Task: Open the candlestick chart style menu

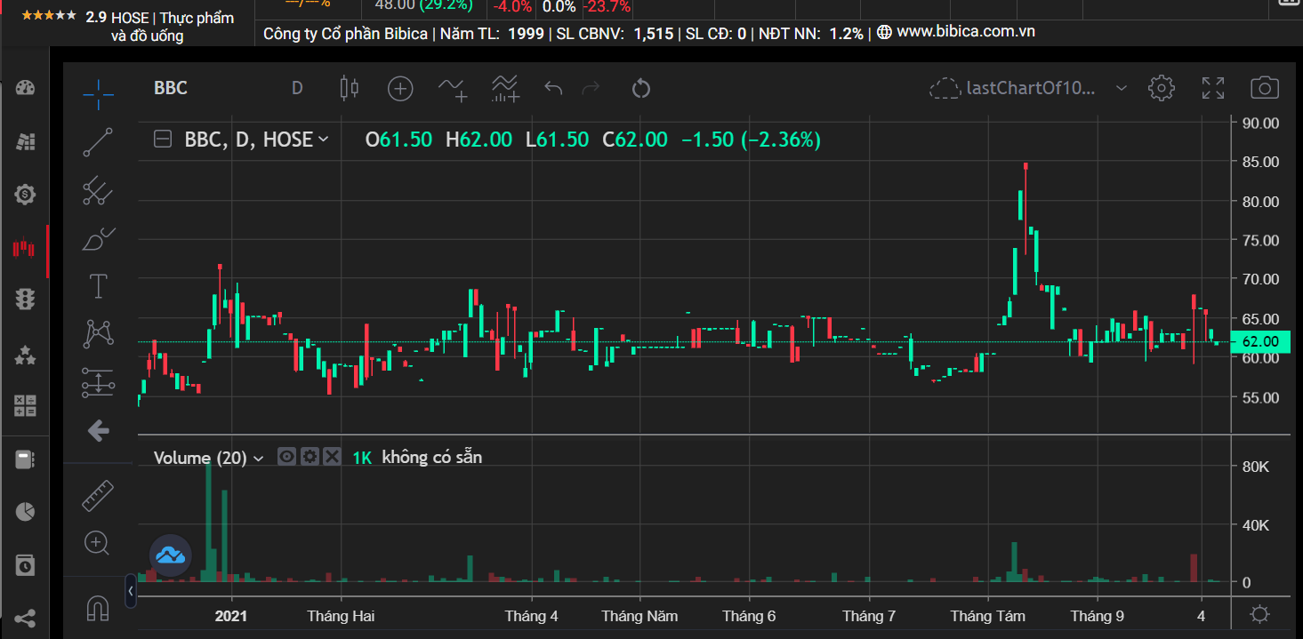Action: click(x=350, y=88)
